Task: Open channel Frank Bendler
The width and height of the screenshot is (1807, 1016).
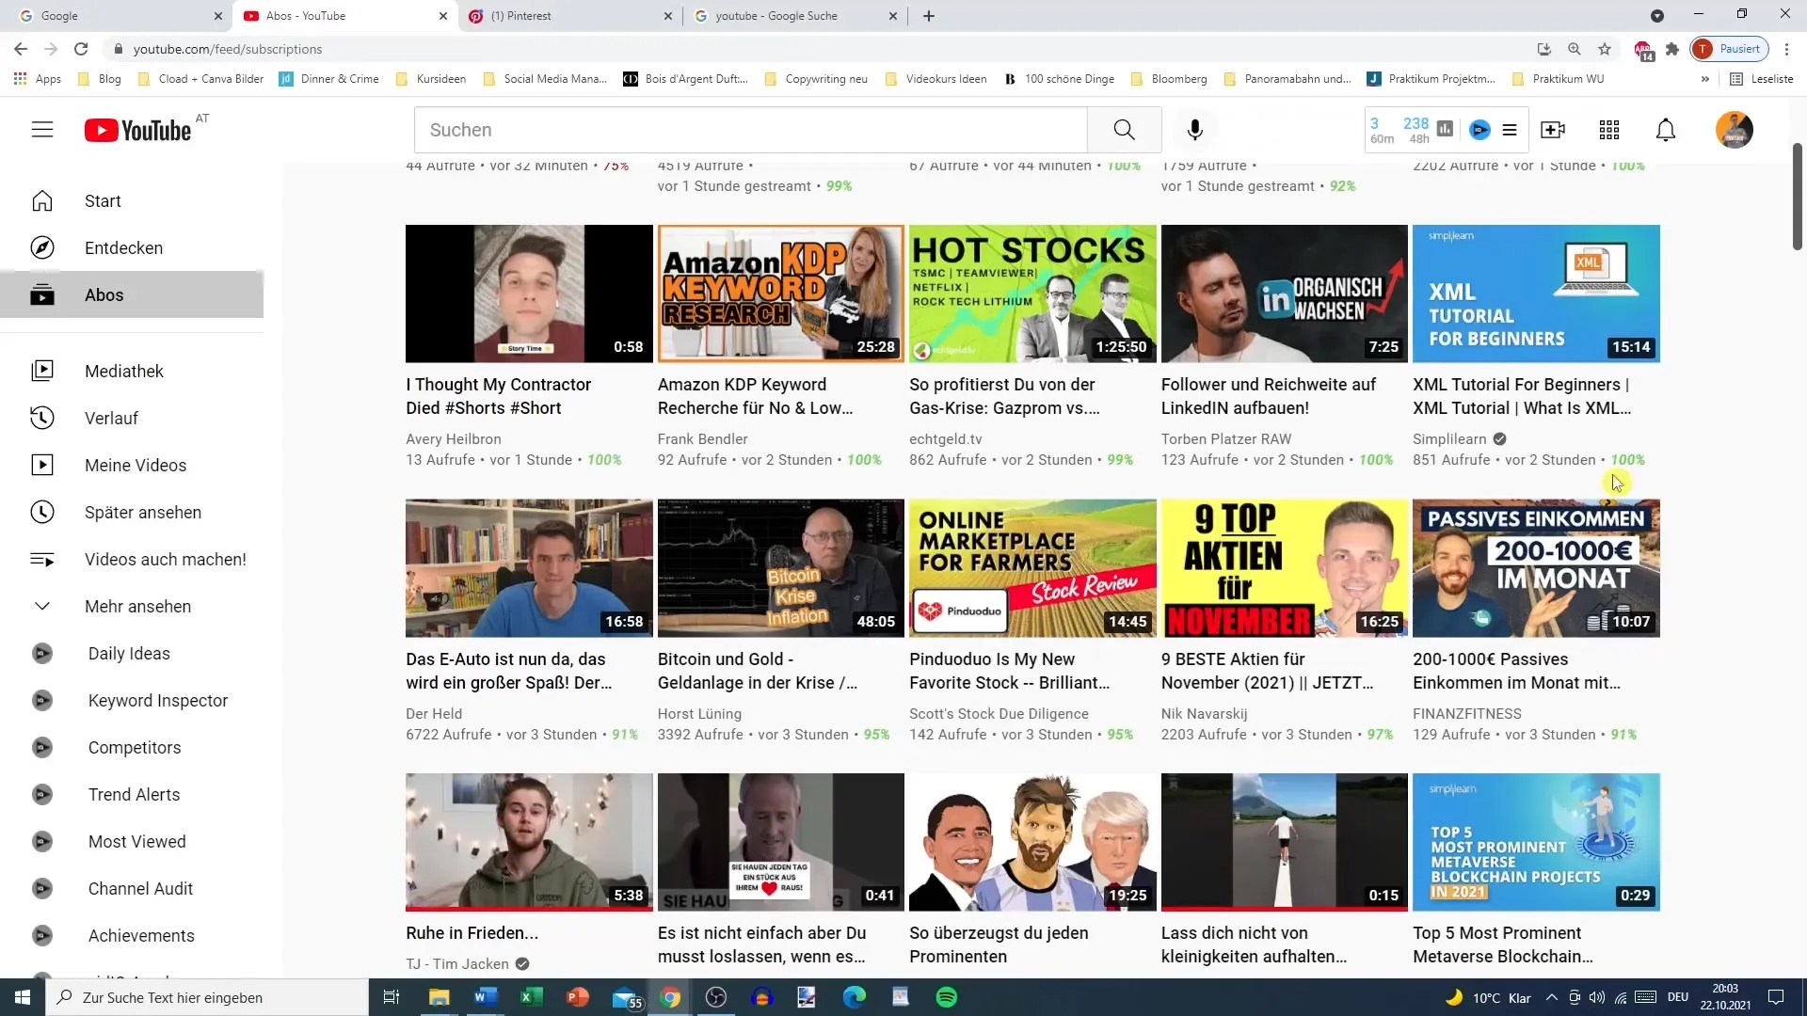Action: pos(702,439)
